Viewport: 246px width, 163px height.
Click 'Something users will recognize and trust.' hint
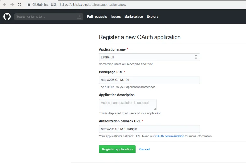pos(126,64)
